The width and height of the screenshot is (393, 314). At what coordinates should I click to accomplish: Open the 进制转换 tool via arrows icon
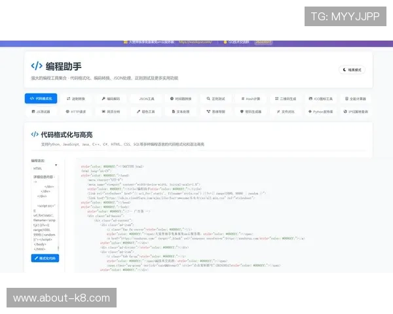(76, 99)
